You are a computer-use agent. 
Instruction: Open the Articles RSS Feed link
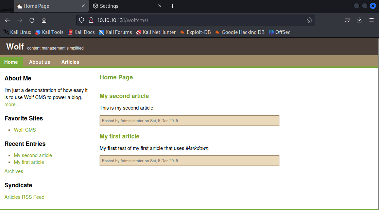click(x=24, y=197)
